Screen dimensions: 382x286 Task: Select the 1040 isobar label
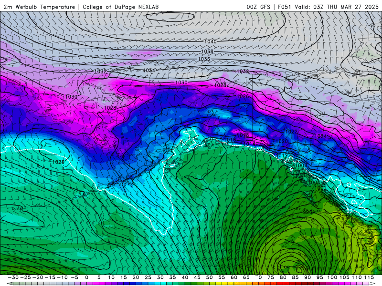[x=210, y=41]
